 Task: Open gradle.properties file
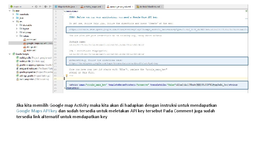point(34,72)
